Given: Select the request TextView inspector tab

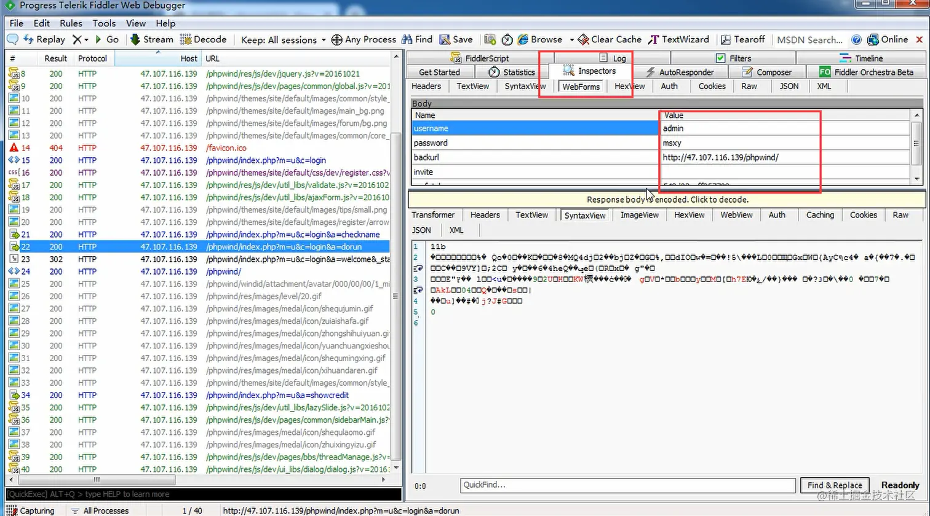Looking at the screenshot, I should 472,86.
